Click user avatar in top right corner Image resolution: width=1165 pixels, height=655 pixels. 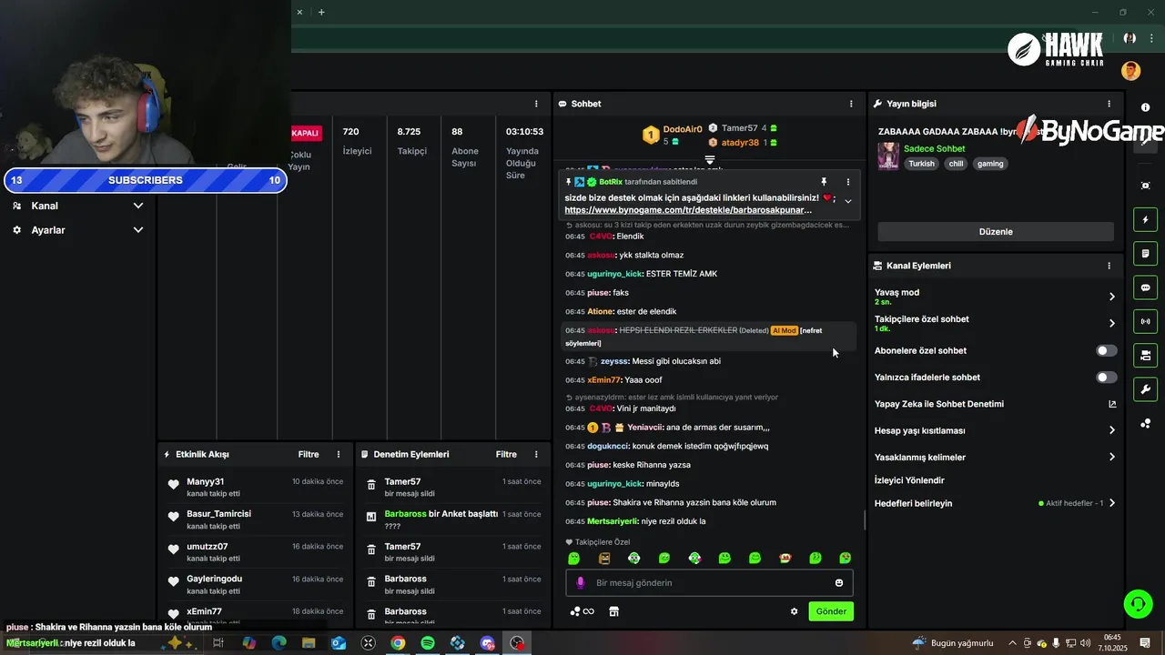[1130, 71]
